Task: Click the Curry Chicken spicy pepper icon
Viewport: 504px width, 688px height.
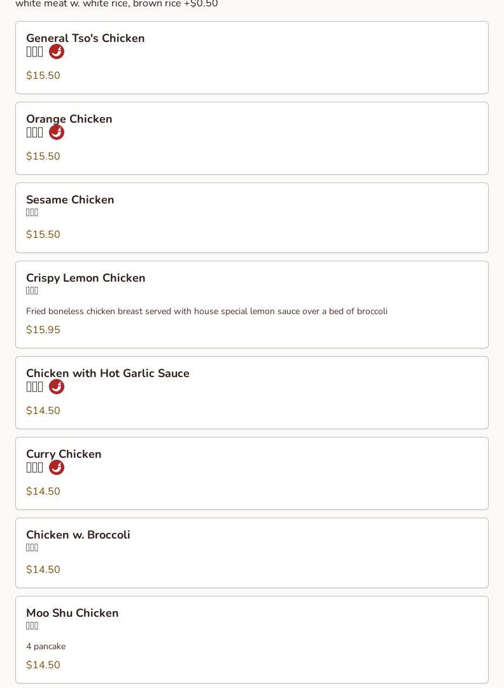Action: (57, 468)
